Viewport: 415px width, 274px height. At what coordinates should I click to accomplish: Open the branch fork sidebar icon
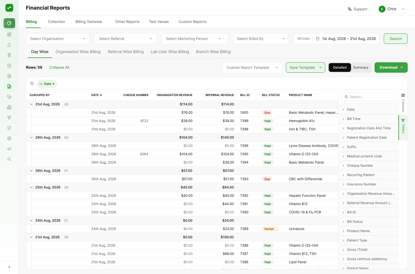pos(9,118)
